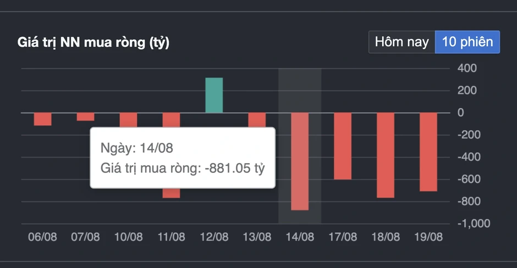Click the red bar for 13/08

click(x=257, y=120)
